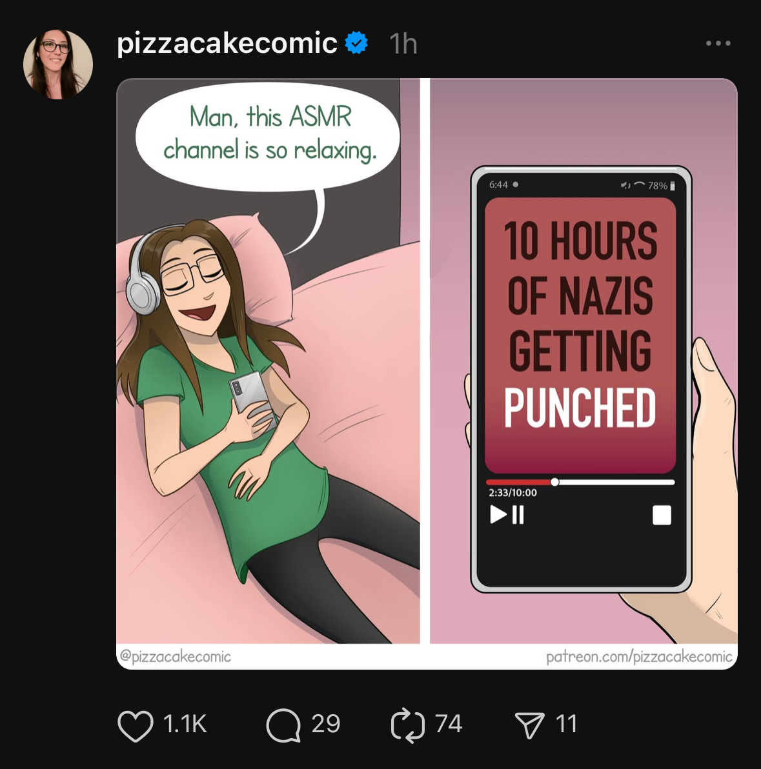Open replies via the comment bubble icon
The width and height of the screenshot is (761, 769).
pyautogui.click(x=283, y=725)
